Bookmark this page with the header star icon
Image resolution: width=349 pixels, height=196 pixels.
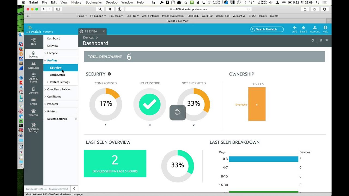pyautogui.click(x=327, y=40)
